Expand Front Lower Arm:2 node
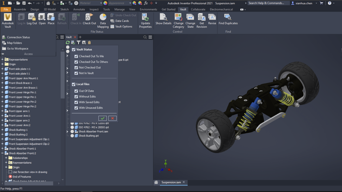 click(x=2, y=125)
